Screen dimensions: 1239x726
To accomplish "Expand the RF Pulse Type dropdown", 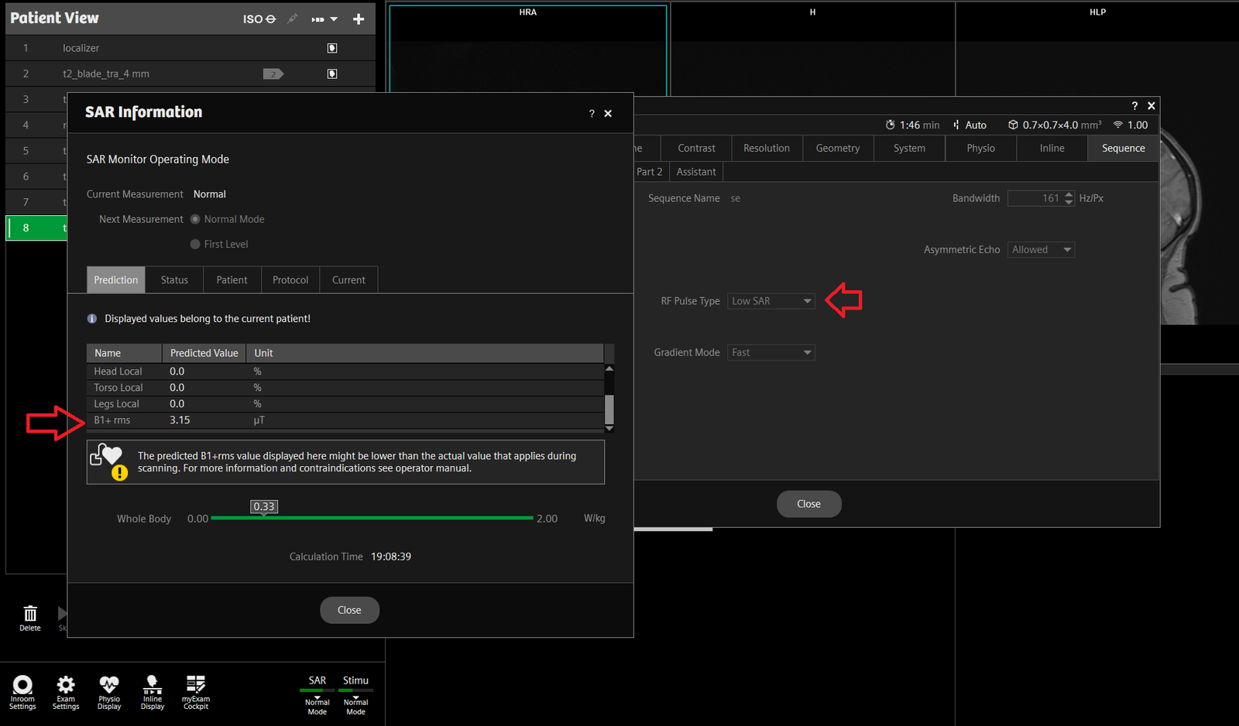I will coord(771,301).
